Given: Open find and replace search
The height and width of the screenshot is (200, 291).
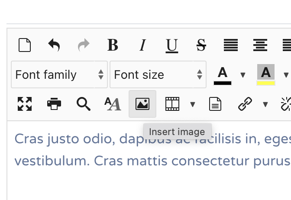Looking at the screenshot, I should [84, 104].
